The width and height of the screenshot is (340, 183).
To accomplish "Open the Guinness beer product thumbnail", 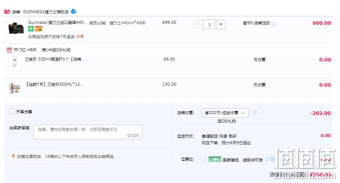I will 16,28.
